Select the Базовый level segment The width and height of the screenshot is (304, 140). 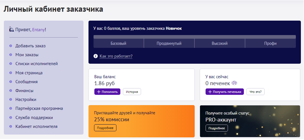point(118,43)
